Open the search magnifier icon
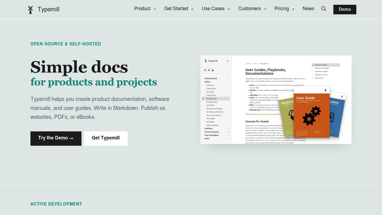Screen dimensions: 382x215 coord(324,9)
